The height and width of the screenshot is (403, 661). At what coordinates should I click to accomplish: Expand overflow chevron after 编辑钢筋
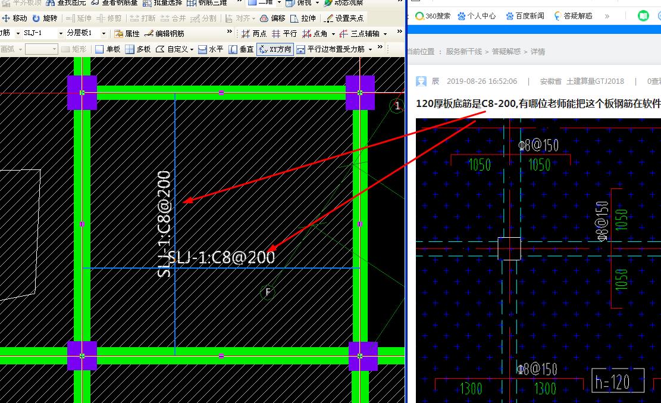click(230, 31)
